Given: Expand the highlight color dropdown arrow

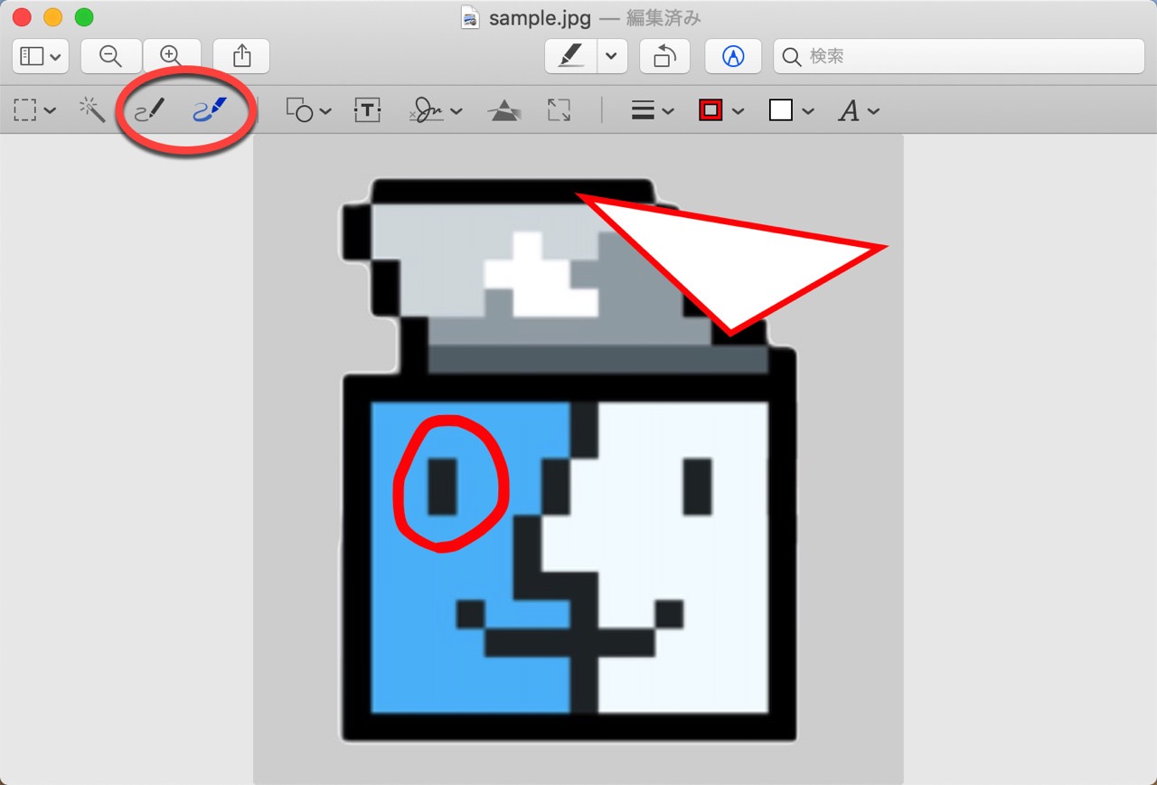Looking at the screenshot, I should click(x=612, y=56).
